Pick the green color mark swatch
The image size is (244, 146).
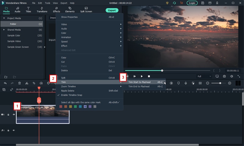coord(75,107)
